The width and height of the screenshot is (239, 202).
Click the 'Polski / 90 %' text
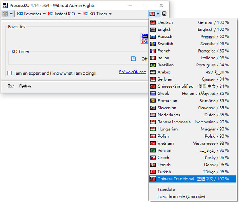(217, 136)
